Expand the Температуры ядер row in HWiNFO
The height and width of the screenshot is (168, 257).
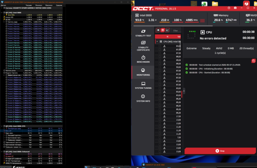[4, 128]
